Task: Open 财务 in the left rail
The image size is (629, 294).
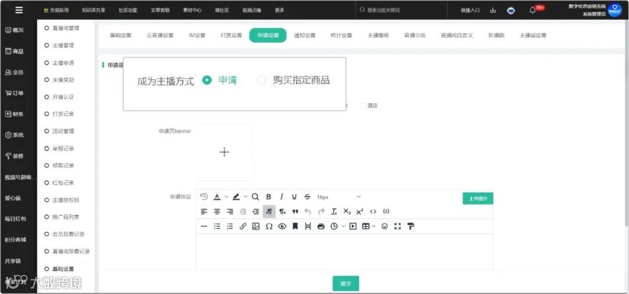Action: [x=14, y=114]
